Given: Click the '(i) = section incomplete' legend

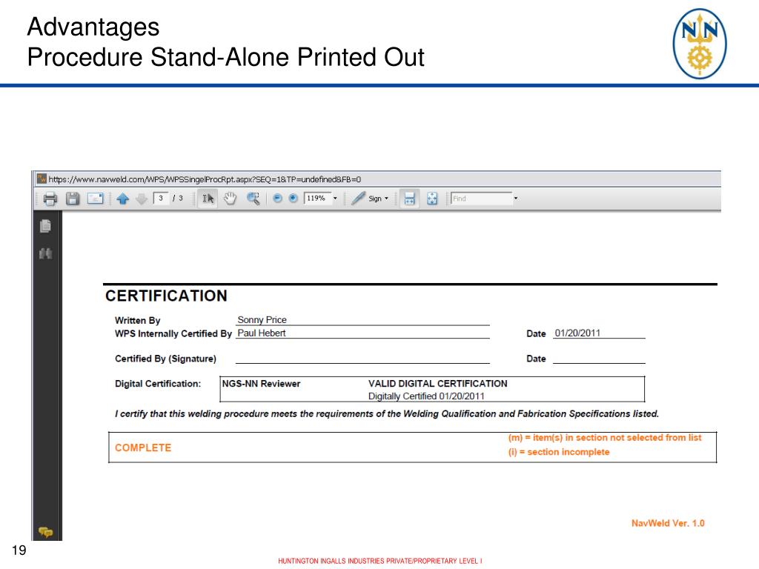Looking at the screenshot, I should pyautogui.click(x=559, y=452).
